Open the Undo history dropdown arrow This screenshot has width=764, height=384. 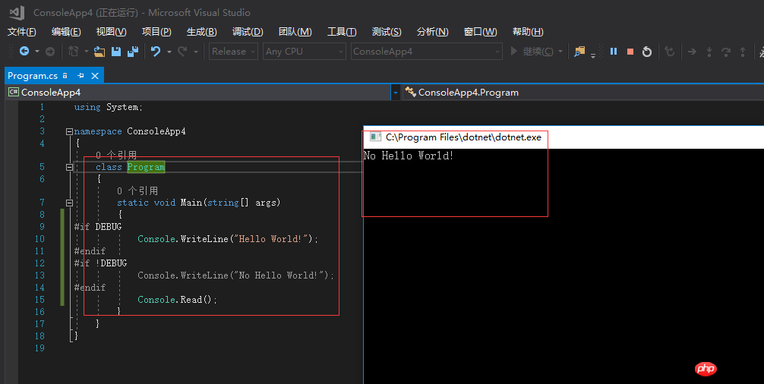(x=169, y=51)
